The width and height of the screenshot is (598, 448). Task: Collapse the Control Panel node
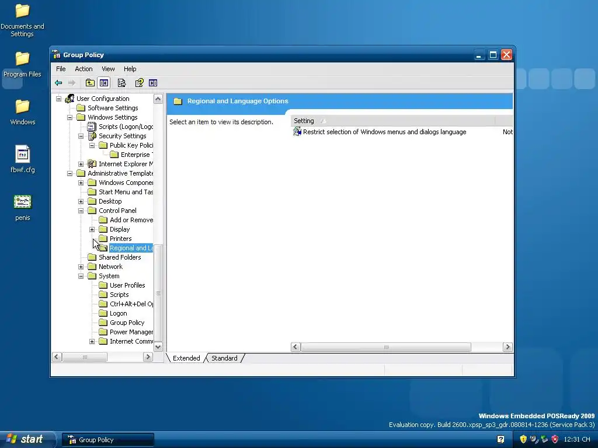click(x=81, y=211)
